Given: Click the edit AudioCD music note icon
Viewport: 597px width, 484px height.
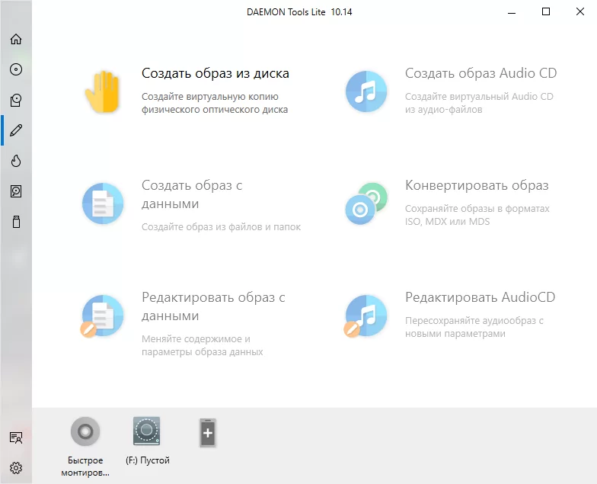Looking at the screenshot, I should click(366, 316).
